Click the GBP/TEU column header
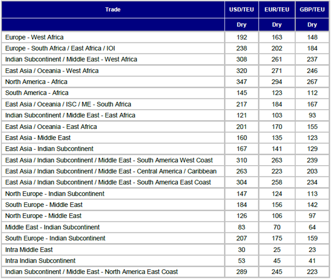The height and width of the screenshot is (279, 331). click(312, 9)
